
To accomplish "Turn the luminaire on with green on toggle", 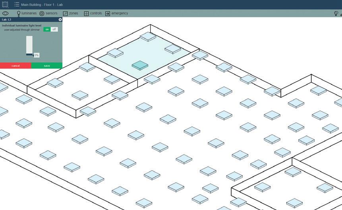I will (x=47, y=29).
